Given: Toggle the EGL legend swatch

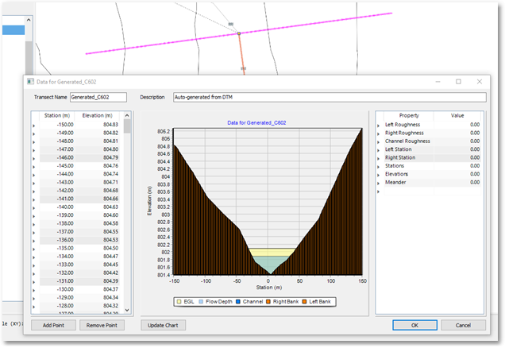Looking at the screenshot, I should (179, 302).
